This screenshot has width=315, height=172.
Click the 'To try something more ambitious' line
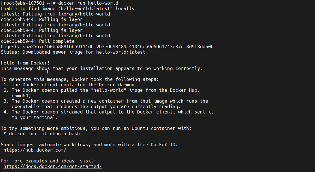[96, 128]
